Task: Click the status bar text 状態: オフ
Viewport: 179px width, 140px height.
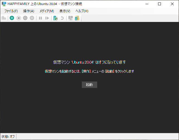Action: click(x=8, y=136)
